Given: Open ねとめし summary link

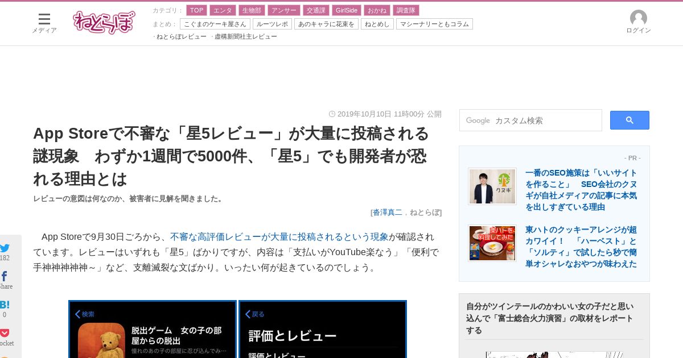Looking at the screenshot, I should (x=377, y=24).
